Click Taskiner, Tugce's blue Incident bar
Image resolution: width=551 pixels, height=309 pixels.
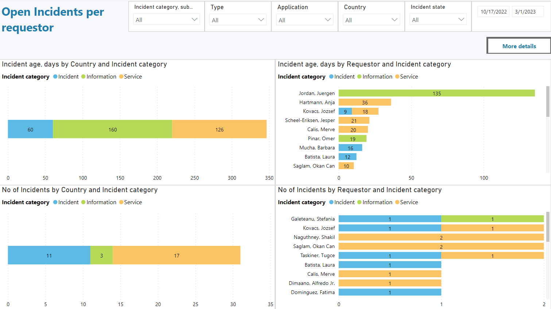(390, 255)
